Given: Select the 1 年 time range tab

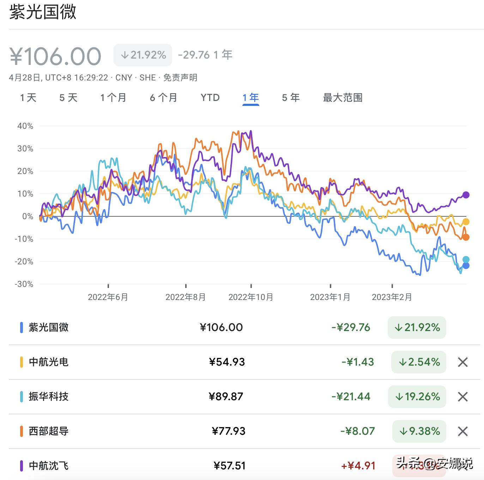Looking at the screenshot, I should (x=250, y=98).
